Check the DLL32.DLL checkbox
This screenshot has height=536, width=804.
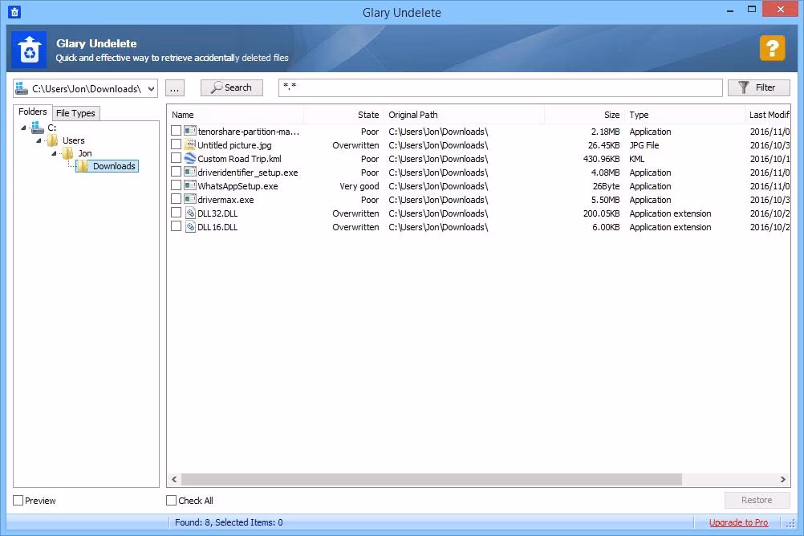[176, 213]
